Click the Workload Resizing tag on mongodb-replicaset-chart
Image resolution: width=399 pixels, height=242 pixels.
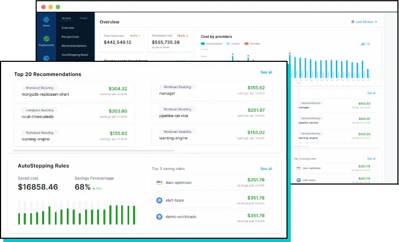pos(39,88)
